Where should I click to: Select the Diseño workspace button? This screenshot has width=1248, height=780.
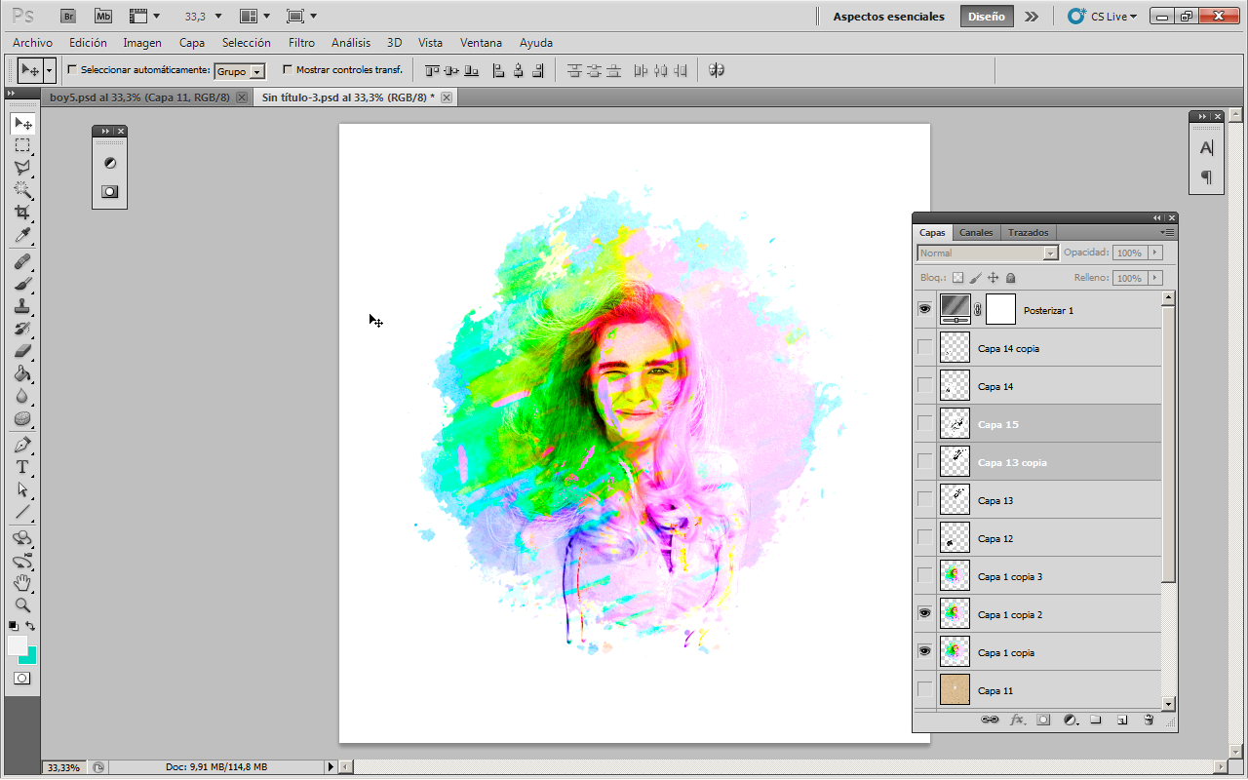987,17
